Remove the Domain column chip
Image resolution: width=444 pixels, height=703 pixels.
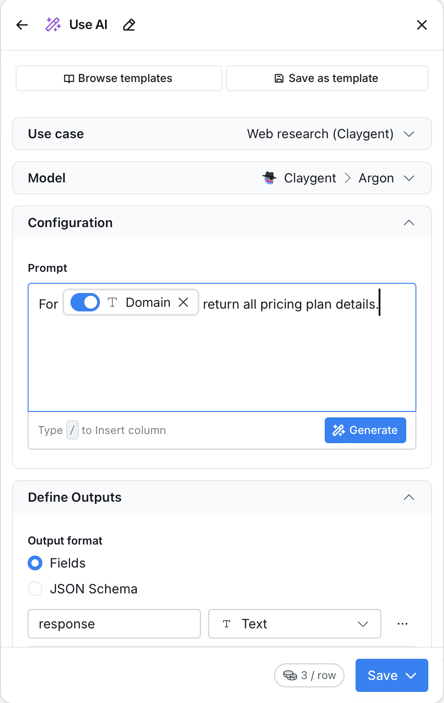(183, 302)
